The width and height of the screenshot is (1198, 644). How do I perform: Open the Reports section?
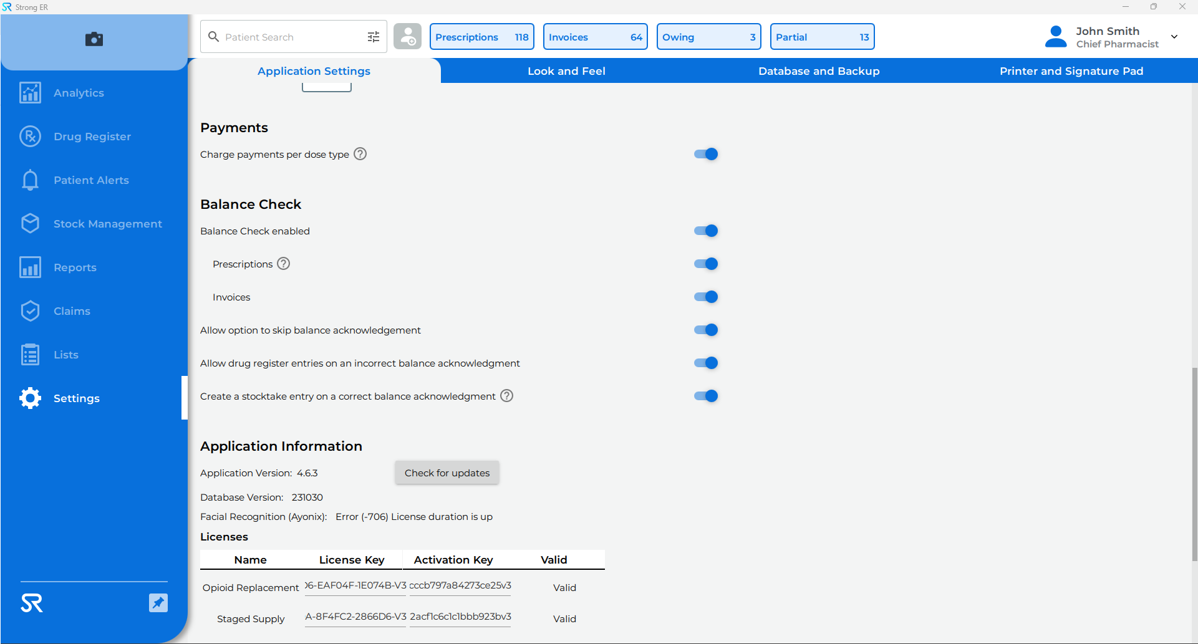pos(75,267)
